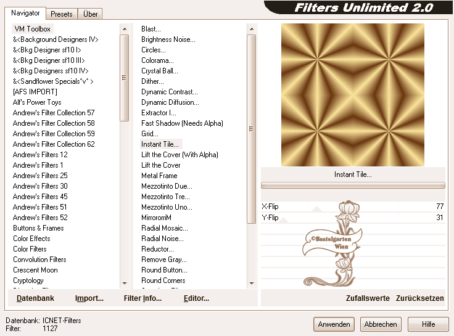Click scroll-up arrow of category list
This screenshot has width=454, height=336.
click(125, 29)
